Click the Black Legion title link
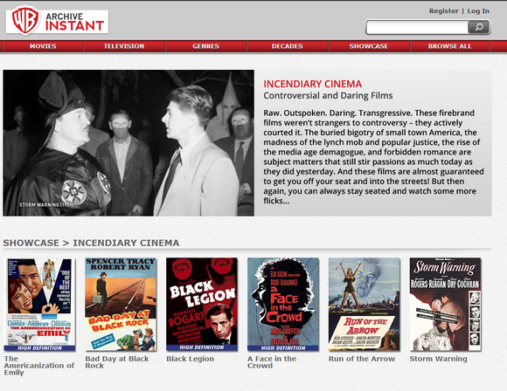The width and height of the screenshot is (507, 391). pyautogui.click(x=191, y=359)
